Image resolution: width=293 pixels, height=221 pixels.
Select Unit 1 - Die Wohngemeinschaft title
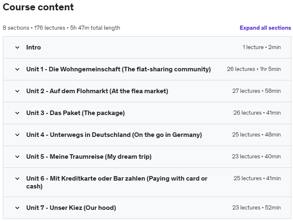(118, 69)
